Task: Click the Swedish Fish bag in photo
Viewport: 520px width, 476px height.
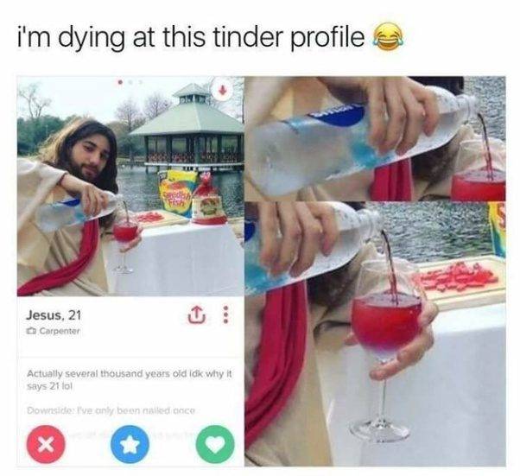Action: tap(174, 194)
